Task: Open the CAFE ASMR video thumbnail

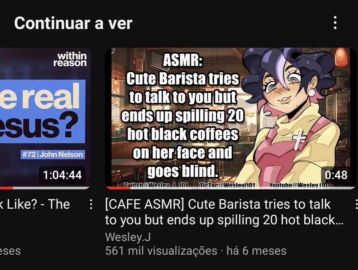Action: (230, 118)
